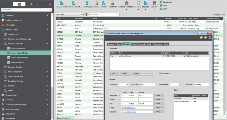Switch to the Attachments tab

coord(157,44)
